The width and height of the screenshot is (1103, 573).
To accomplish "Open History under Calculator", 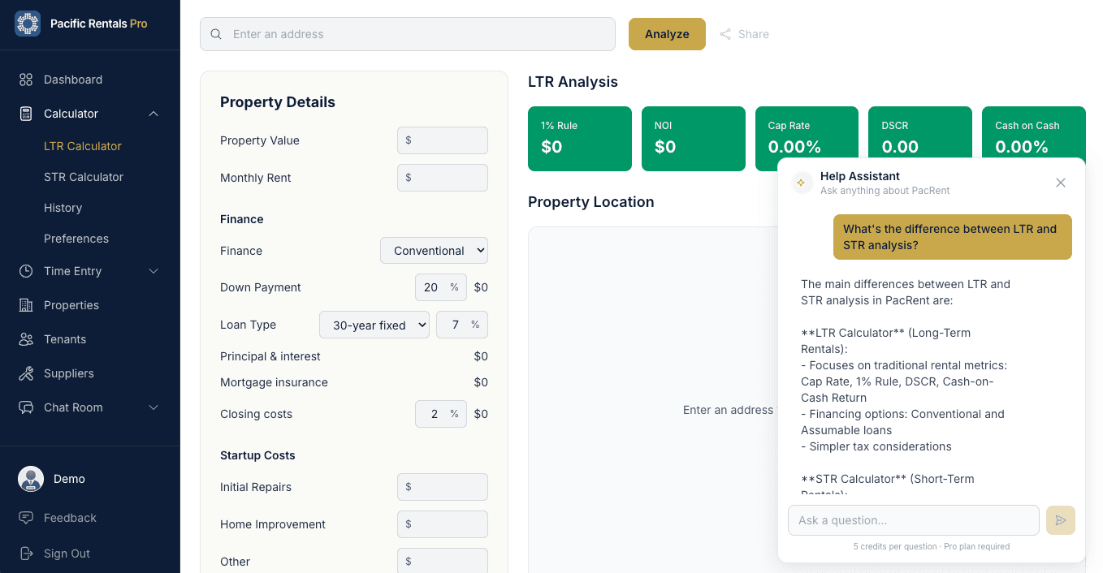I will [x=63, y=208].
